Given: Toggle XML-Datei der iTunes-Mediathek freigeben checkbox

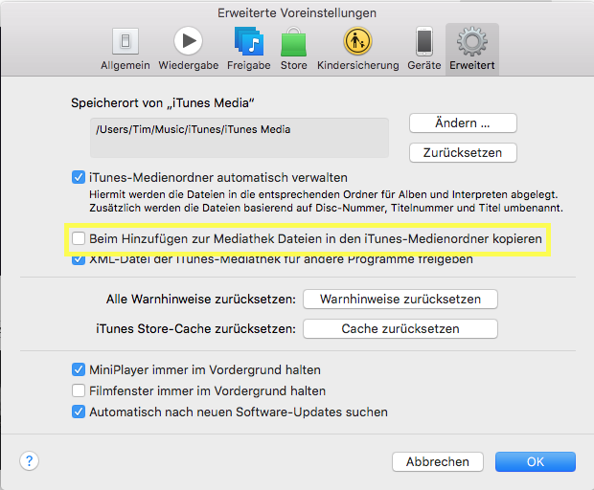Looking at the screenshot, I should (78, 260).
